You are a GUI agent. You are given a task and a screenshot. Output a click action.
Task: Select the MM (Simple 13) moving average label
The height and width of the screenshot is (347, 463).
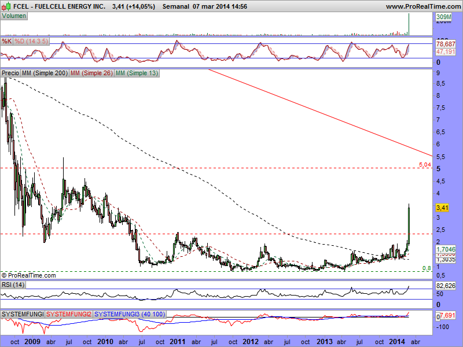pos(137,73)
